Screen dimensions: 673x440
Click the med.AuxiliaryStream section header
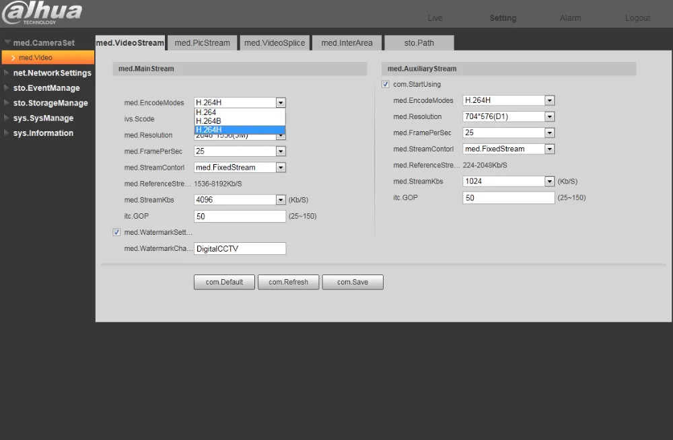pyautogui.click(x=509, y=69)
